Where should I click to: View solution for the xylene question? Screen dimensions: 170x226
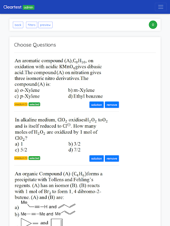click(x=97, y=105)
